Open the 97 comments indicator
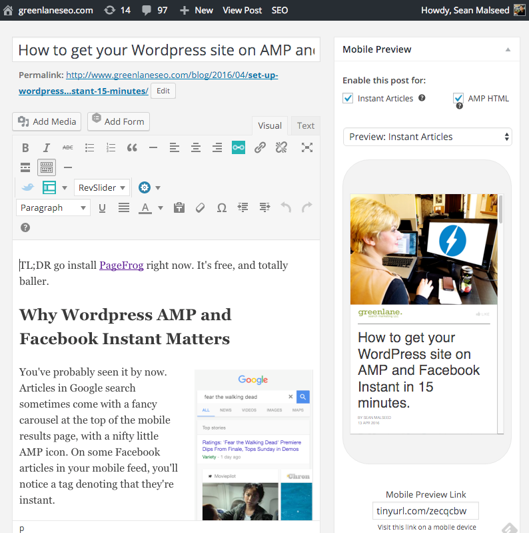 coord(155,10)
